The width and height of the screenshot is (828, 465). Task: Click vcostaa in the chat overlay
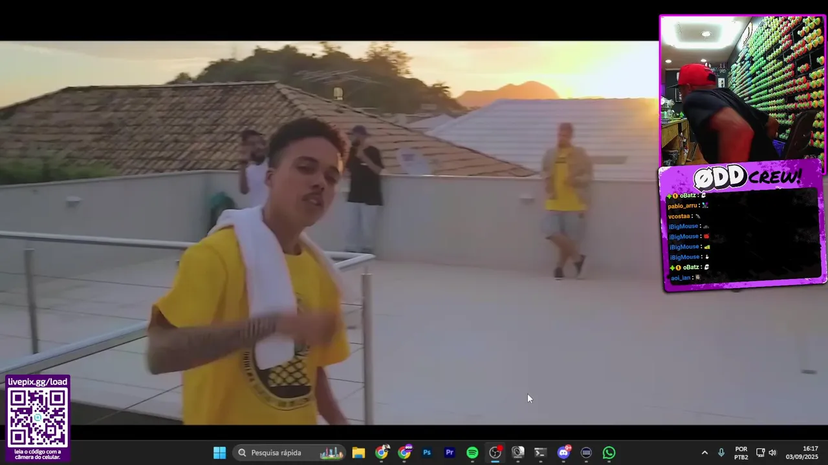pyautogui.click(x=679, y=216)
